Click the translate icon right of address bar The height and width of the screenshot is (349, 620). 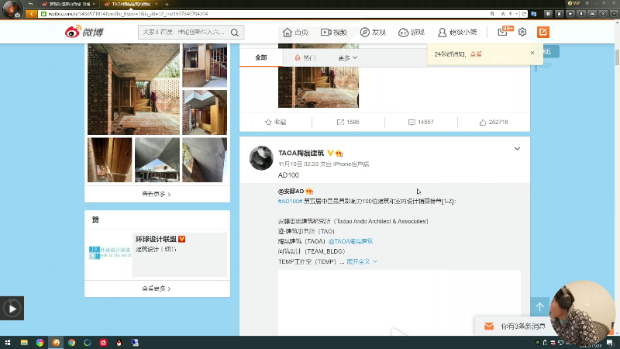534,14
